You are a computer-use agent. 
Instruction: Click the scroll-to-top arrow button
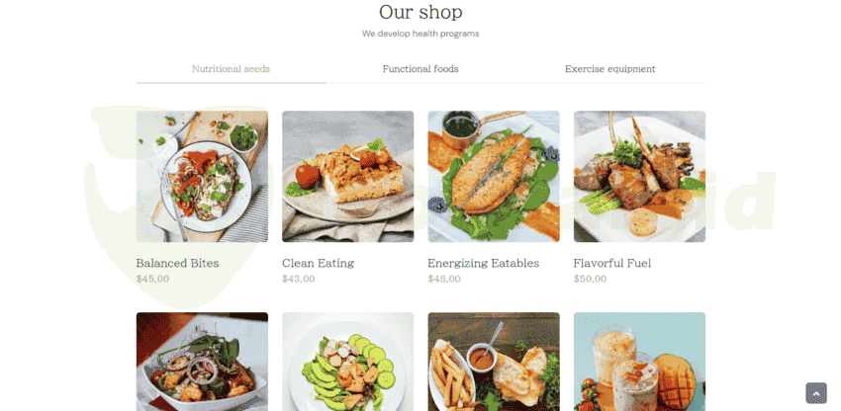tap(816, 393)
